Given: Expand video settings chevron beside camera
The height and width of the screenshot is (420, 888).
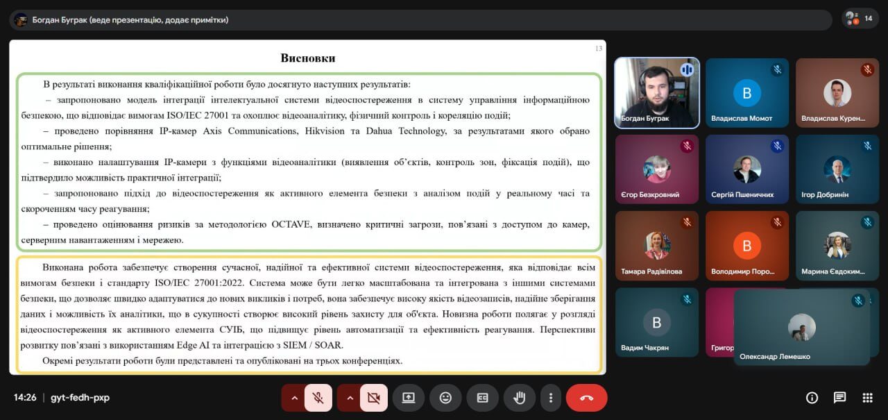Looking at the screenshot, I should 350,398.
